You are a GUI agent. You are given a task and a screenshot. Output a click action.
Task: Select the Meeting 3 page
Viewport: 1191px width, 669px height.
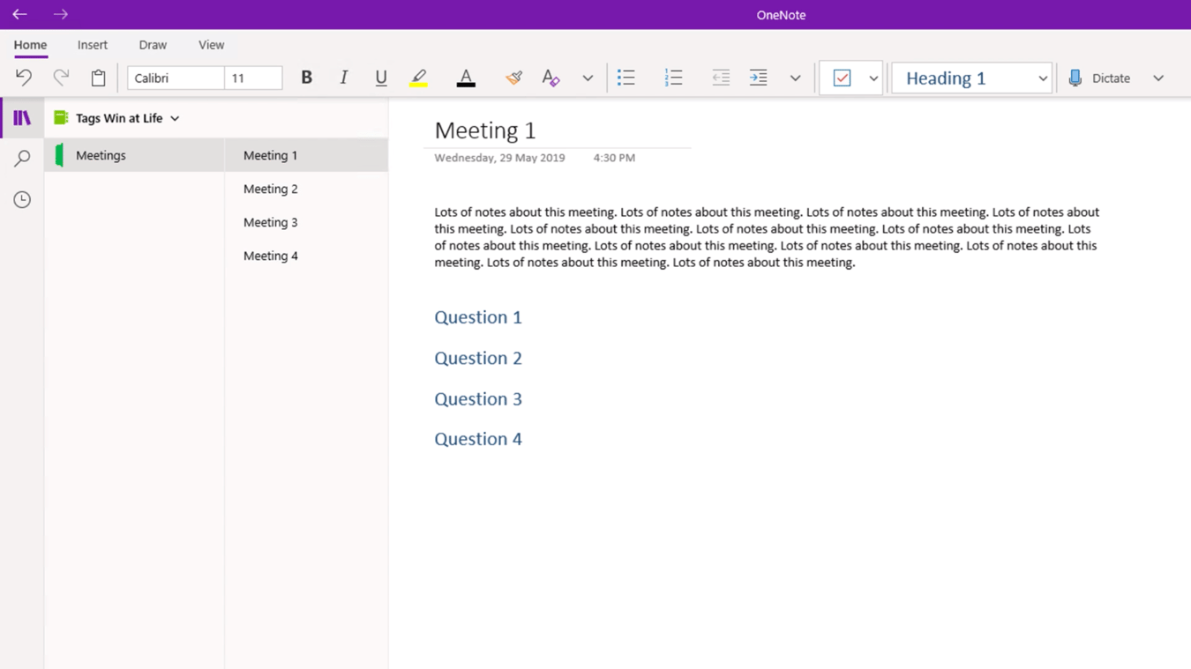pyautogui.click(x=270, y=222)
